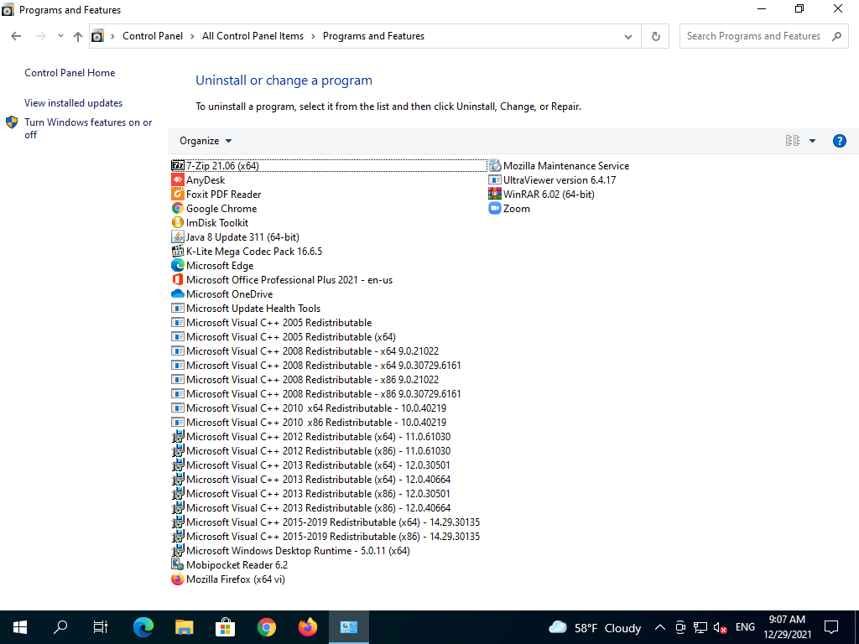The image size is (859, 644).
Task: Click the Help question mark icon
Action: pos(839,141)
